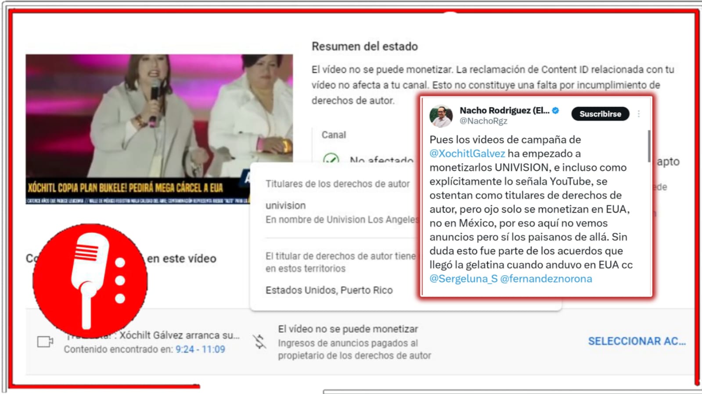Open the tweet's three-dot options menu

coord(639,114)
